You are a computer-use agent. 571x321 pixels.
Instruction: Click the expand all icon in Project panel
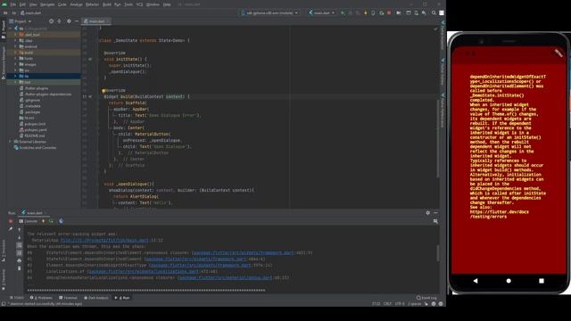[60, 21]
